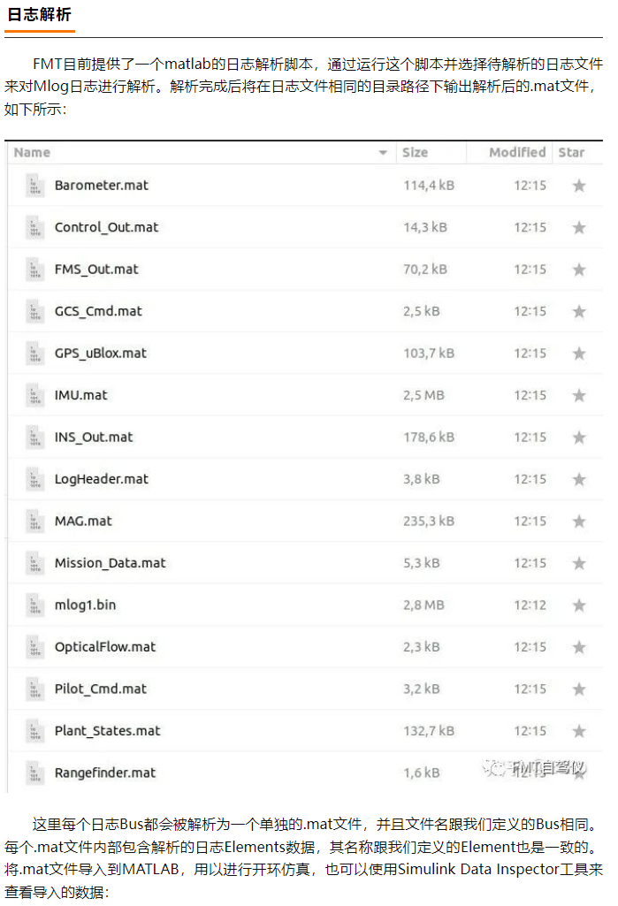Select the INS_Out.mat file name
618x906 pixels.
(94, 438)
